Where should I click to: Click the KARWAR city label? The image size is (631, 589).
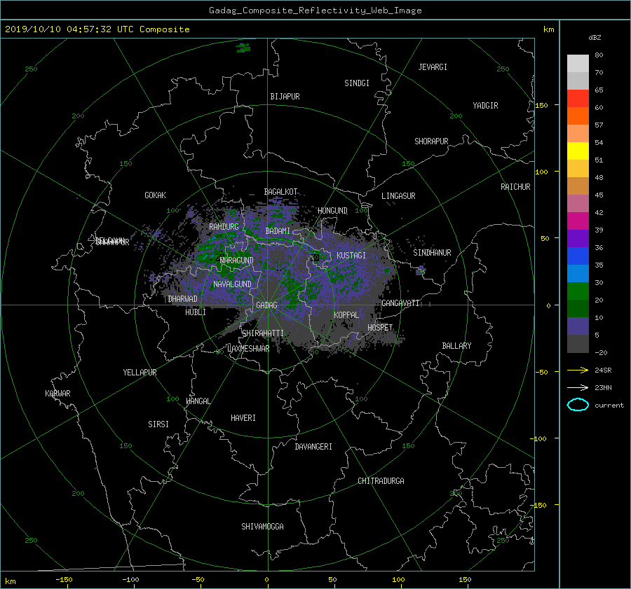click(57, 394)
